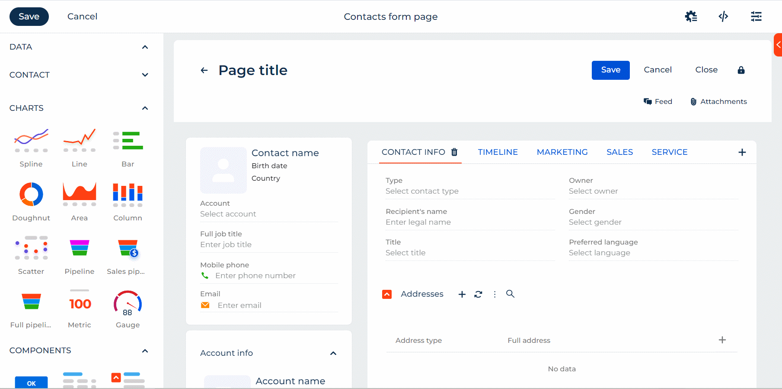Image resolution: width=782 pixels, height=389 pixels.
Task: Click the lock icon beside Close
Action: (x=741, y=70)
